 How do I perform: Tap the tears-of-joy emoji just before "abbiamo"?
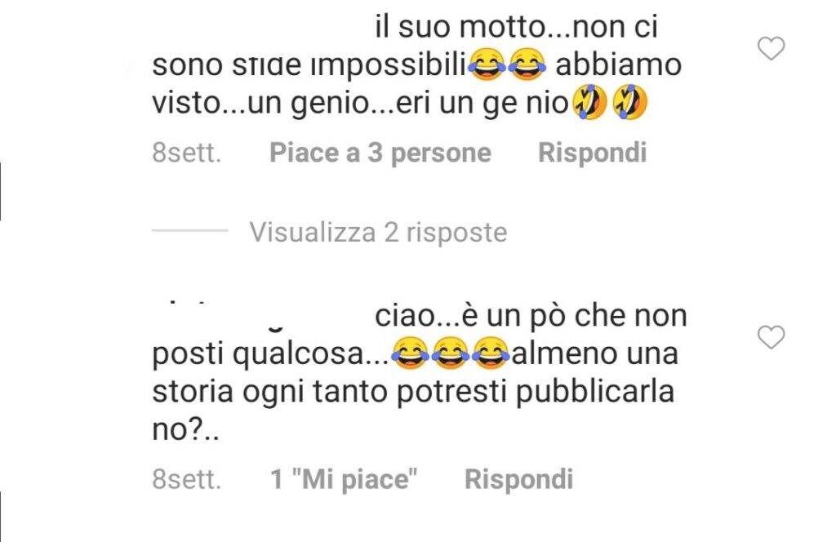pyautogui.click(x=527, y=64)
